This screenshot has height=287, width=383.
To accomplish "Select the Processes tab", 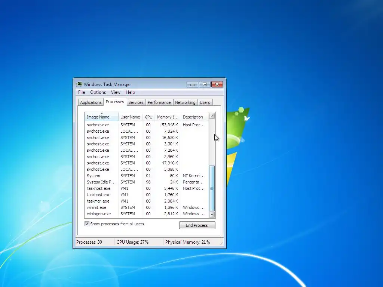I will tap(115, 102).
